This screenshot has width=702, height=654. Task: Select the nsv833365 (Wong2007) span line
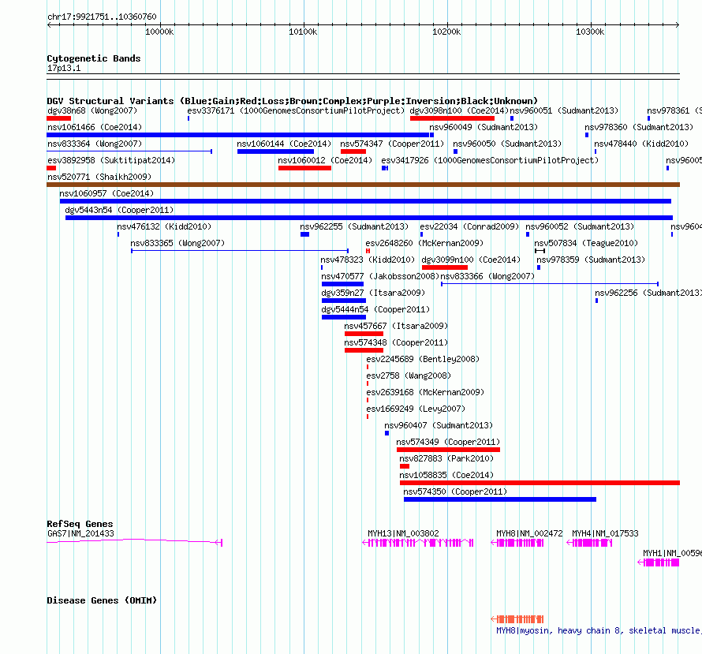click(240, 251)
